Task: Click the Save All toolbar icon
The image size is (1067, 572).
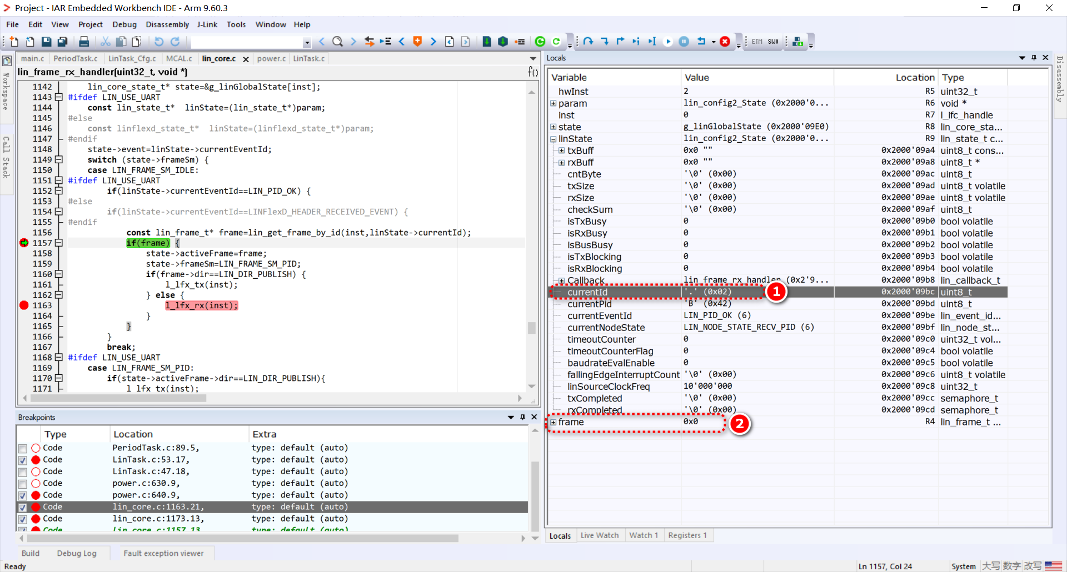Action: [x=62, y=42]
